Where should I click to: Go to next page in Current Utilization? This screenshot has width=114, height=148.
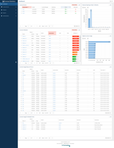[34, 63]
